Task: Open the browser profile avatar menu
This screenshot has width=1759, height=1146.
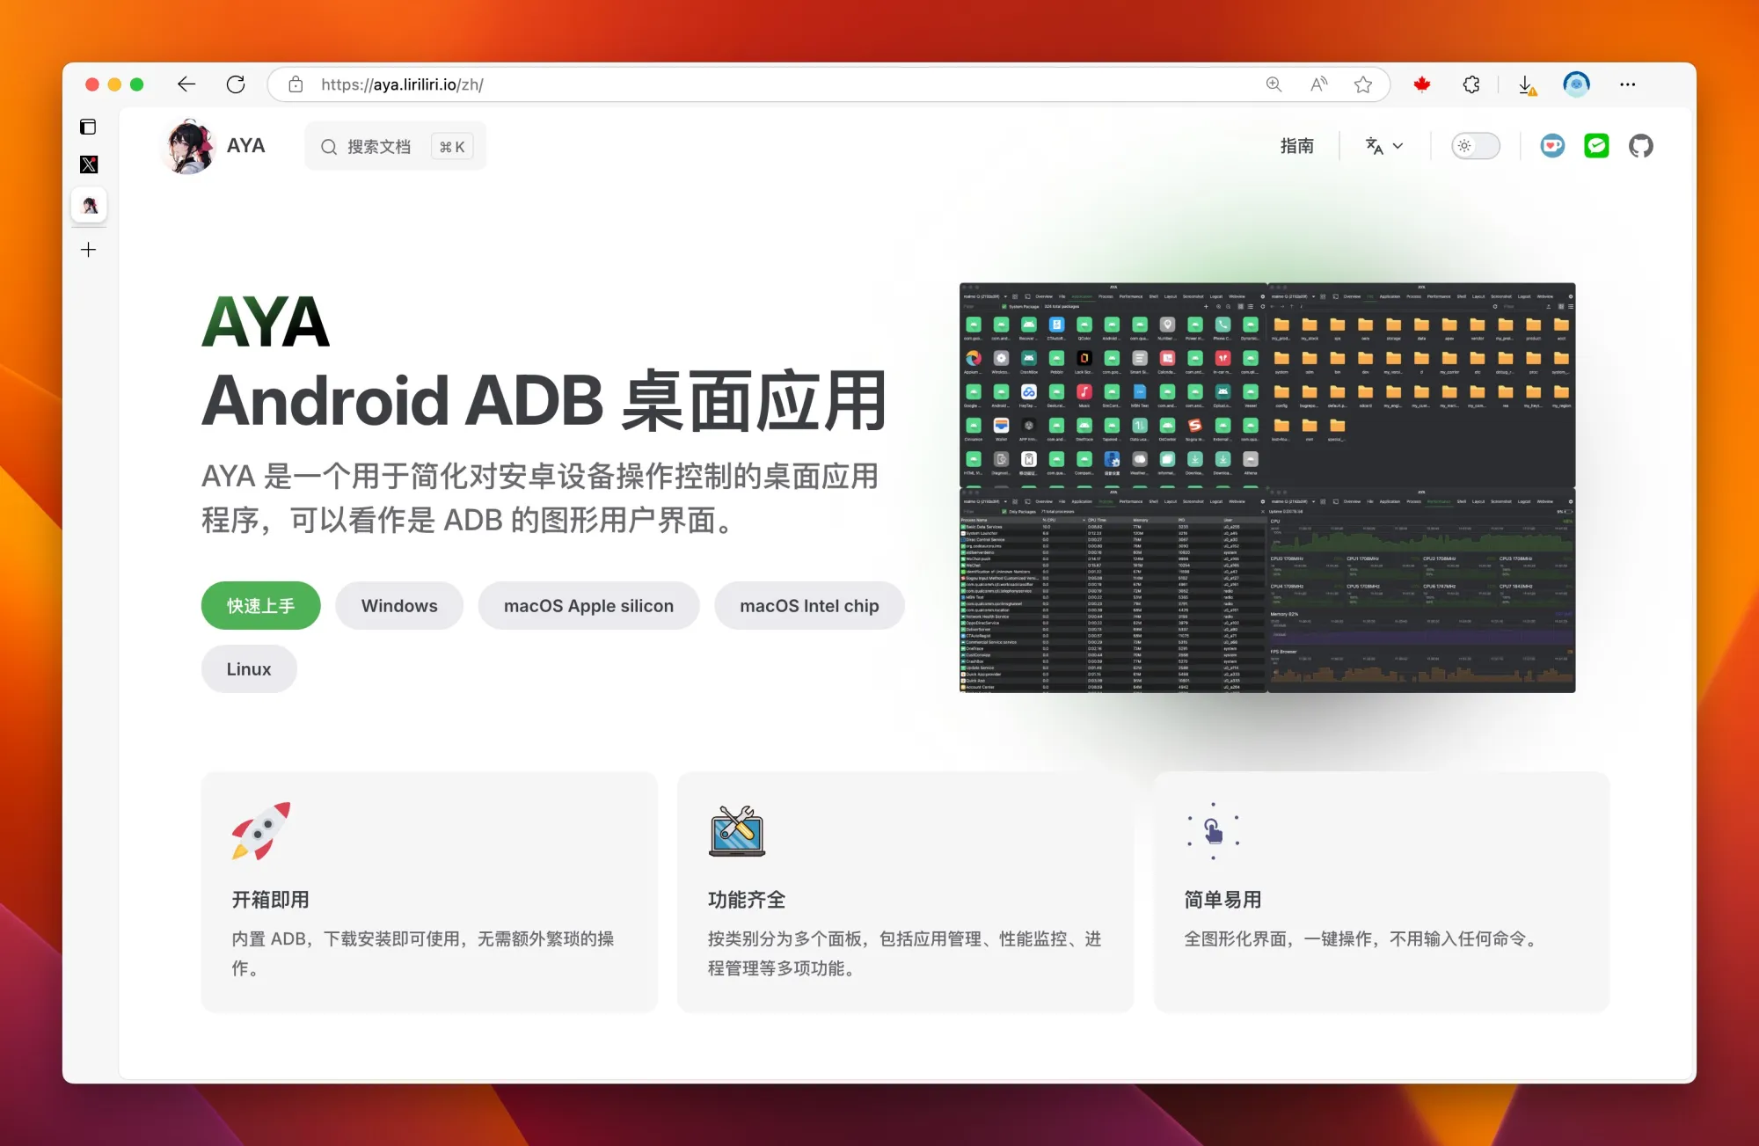Action: tap(1576, 84)
